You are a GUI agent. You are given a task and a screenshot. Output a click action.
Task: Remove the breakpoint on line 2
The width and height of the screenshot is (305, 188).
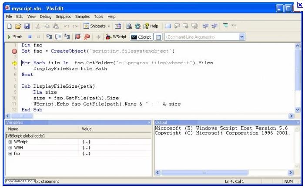point(14,51)
